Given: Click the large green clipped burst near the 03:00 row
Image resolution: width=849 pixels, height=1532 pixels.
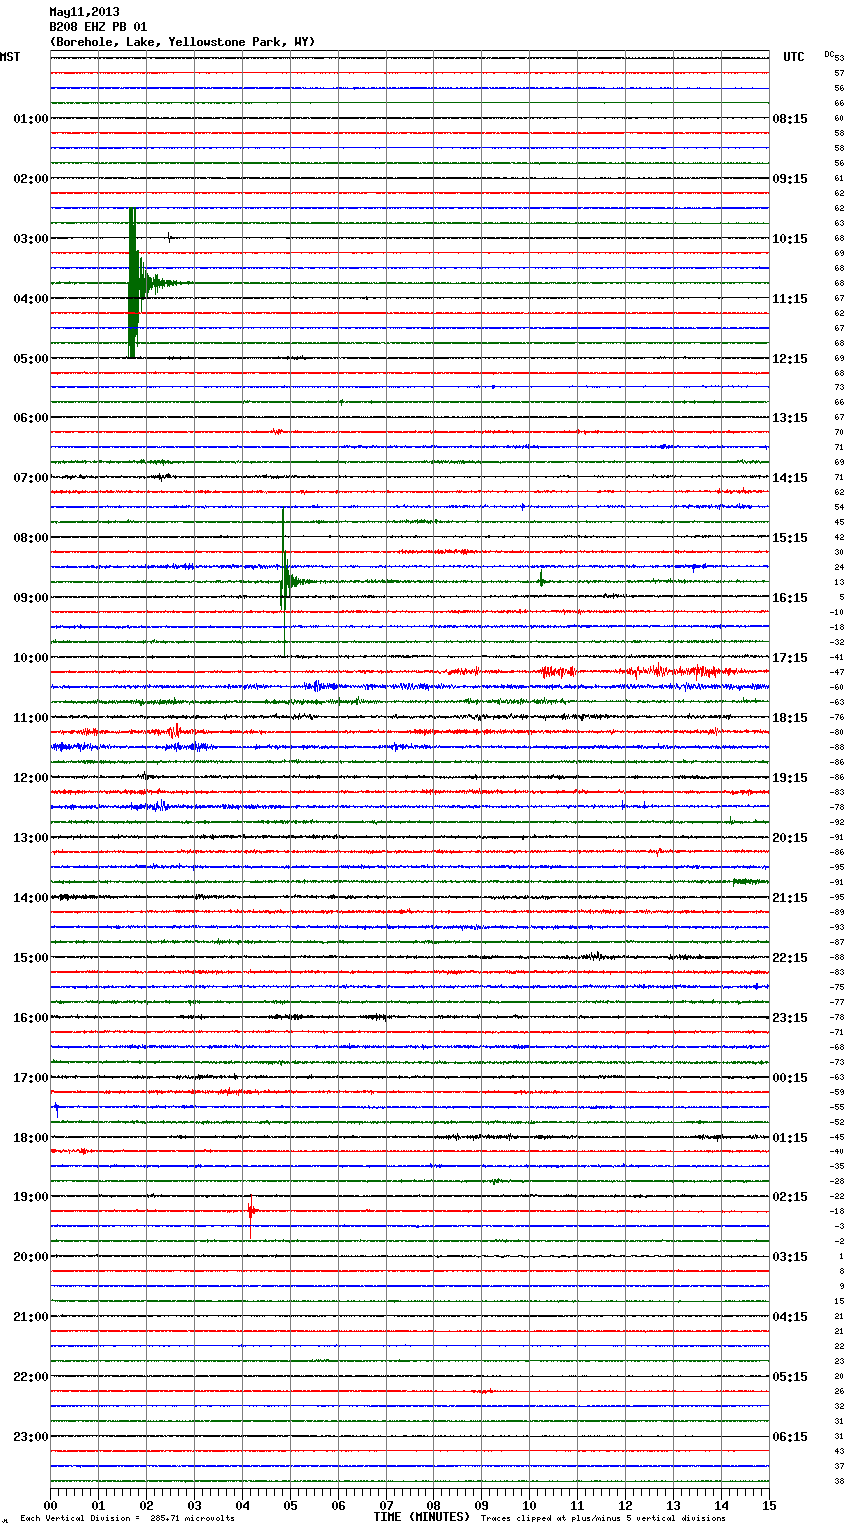Looking at the screenshot, I should [x=133, y=283].
